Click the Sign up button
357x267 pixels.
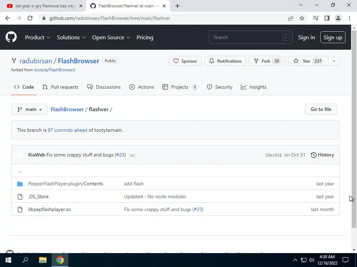[x=333, y=37]
